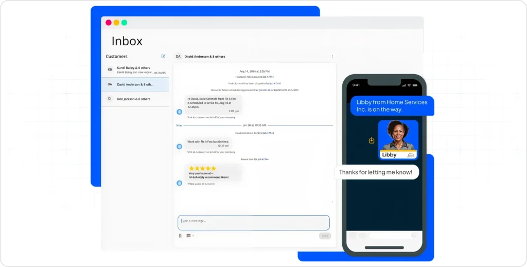Select David Anderson & 8 others conversation

pos(135,84)
